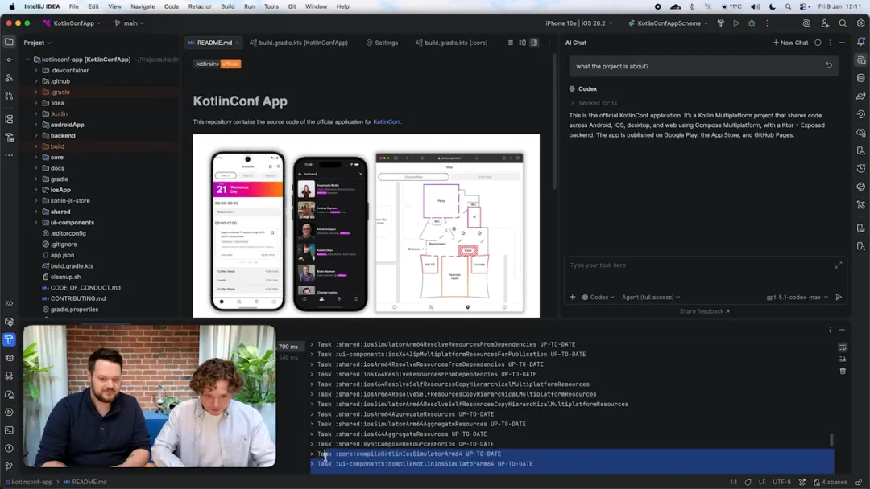Open the KotlinConf link in README
The image size is (870, 489).
[x=387, y=121]
